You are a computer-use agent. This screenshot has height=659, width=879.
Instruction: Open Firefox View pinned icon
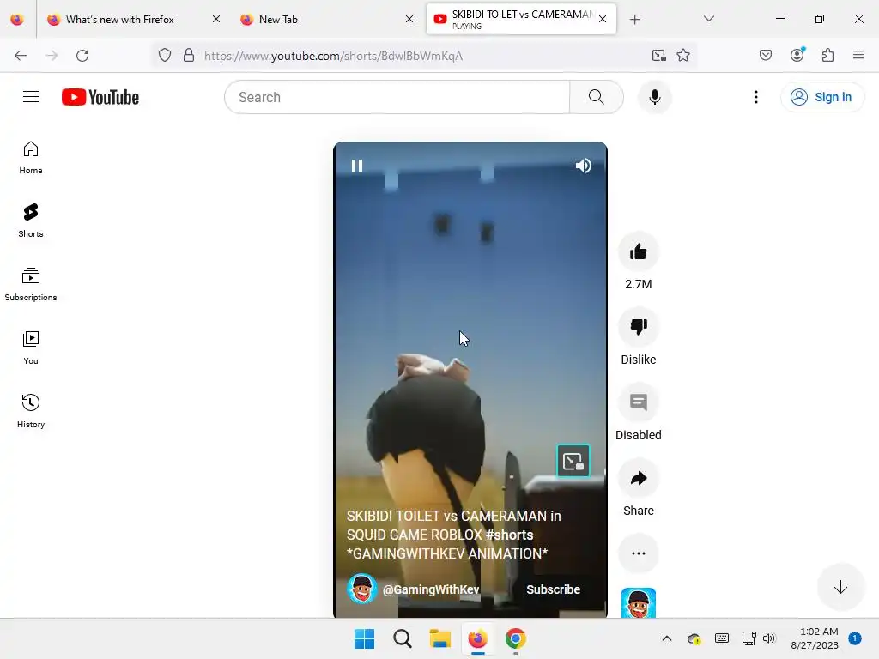[x=17, y=20]
